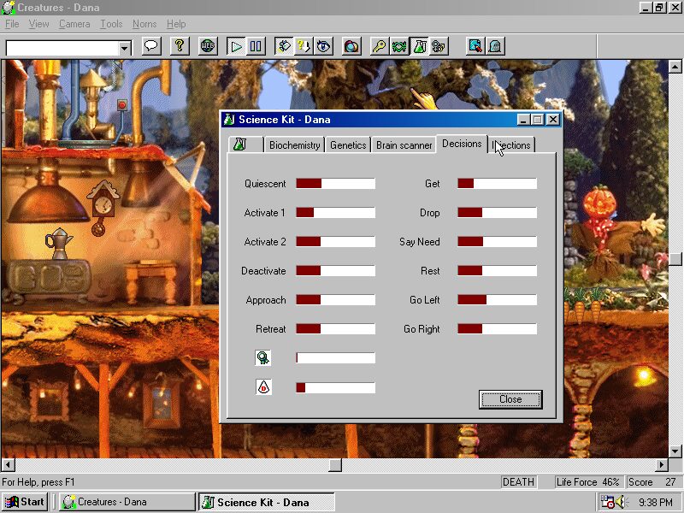The width and height of the screenshot is (684, 513).
Task: Switch to the Genetics tab
Action: pyautogui.click(x=348, y=145)
